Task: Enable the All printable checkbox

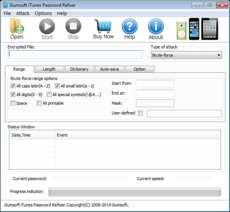Action: click(x=39, y=103)
